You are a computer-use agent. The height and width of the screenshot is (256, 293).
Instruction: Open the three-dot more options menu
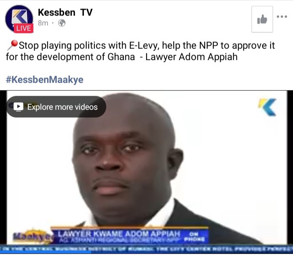(x=282, y=17)
